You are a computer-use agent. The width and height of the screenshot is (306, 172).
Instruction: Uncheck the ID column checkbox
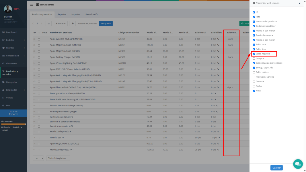coord(254,12)
